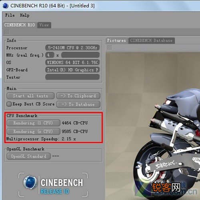Click the dotted grip handle under Pictures tab
Viewport: 200px width, 200px height.
pos(110,48)
